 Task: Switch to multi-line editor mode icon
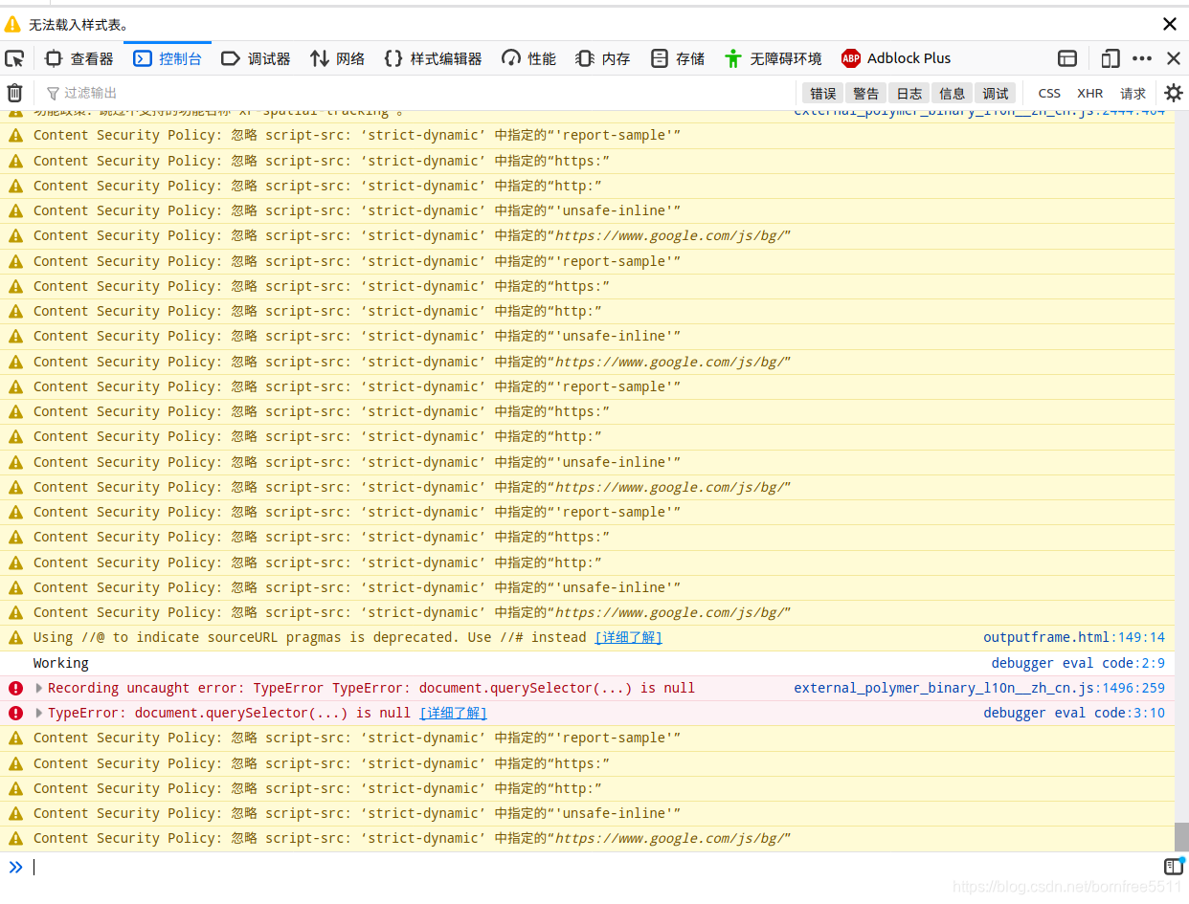coord(1174,866)
